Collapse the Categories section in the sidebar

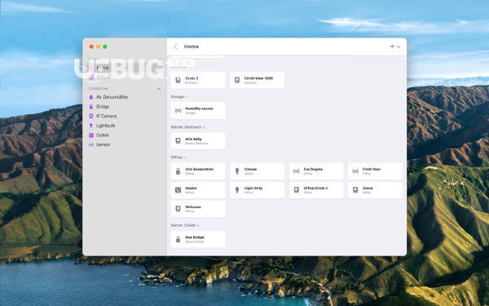[159, 89]
